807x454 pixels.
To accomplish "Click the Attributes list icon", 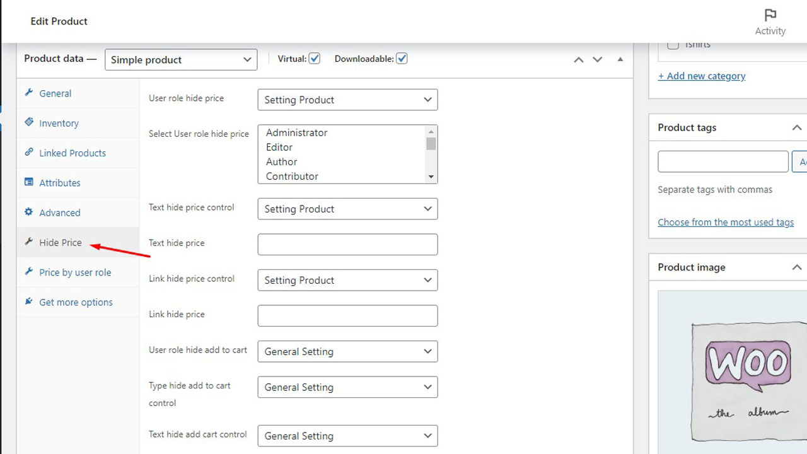I will click(x=28, y=182).
